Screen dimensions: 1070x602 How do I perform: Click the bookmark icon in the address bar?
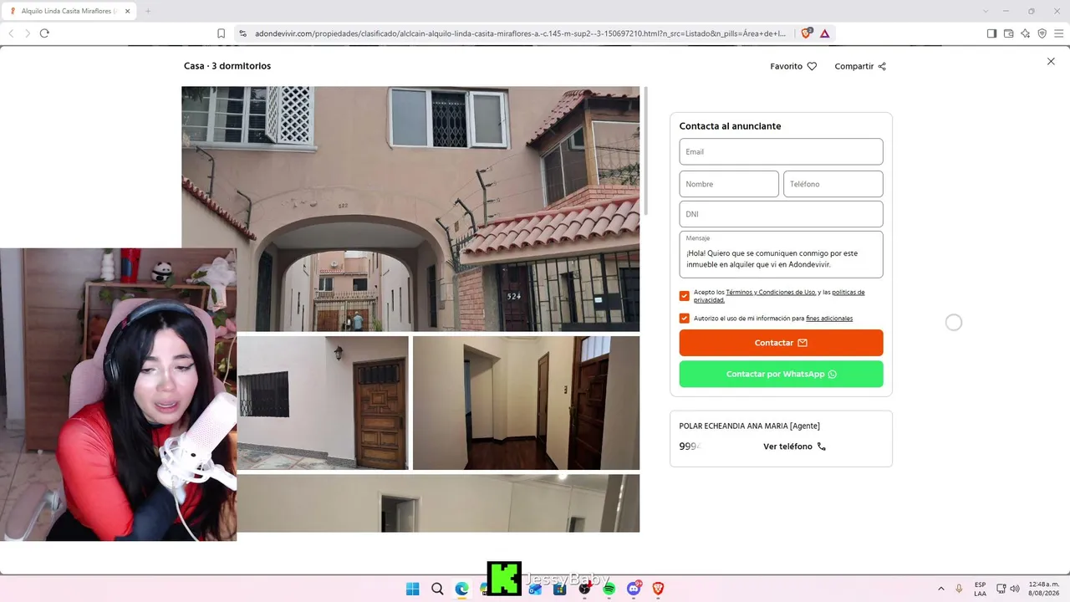pyautogui.click(x=221, y=33)
